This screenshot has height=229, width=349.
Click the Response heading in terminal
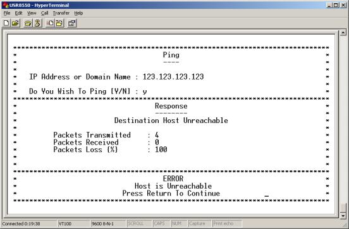[x=171, y=106]
